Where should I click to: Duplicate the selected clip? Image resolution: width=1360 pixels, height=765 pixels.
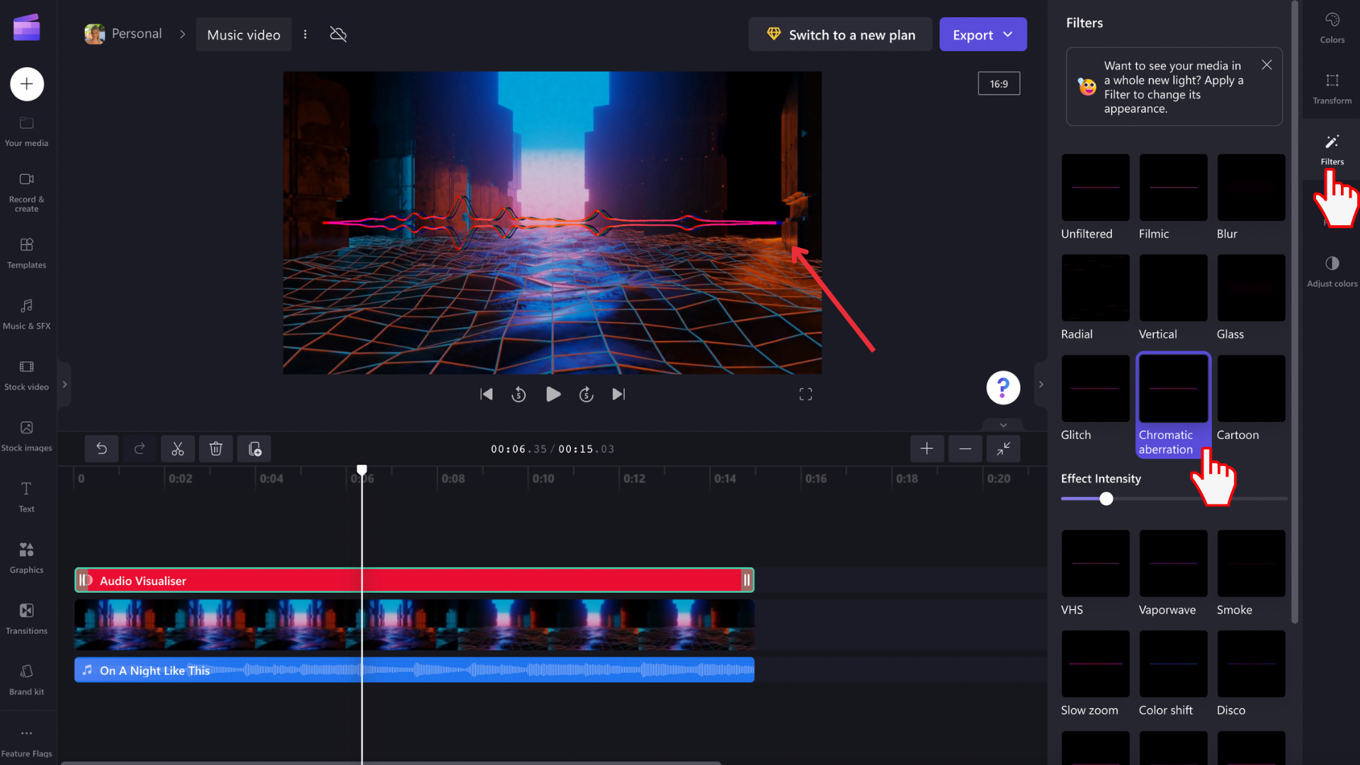pos(254,448)
